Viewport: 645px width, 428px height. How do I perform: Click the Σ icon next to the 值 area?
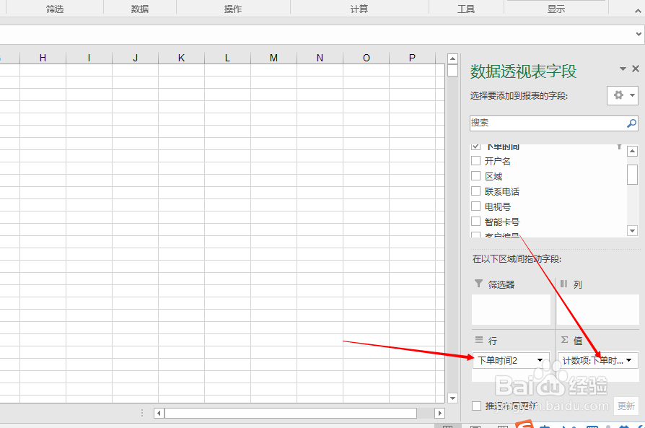(566, 339)
